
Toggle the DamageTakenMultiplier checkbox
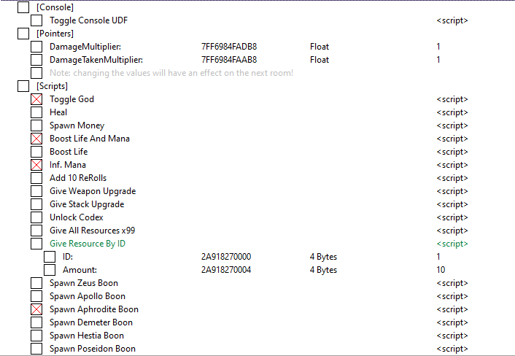(x=36, y=60)
